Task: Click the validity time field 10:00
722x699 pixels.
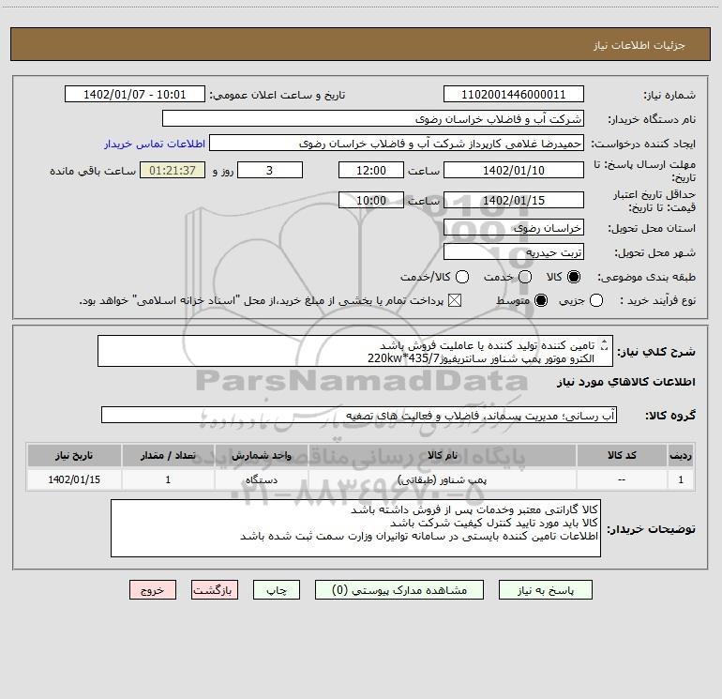Action: click(371, 200)
